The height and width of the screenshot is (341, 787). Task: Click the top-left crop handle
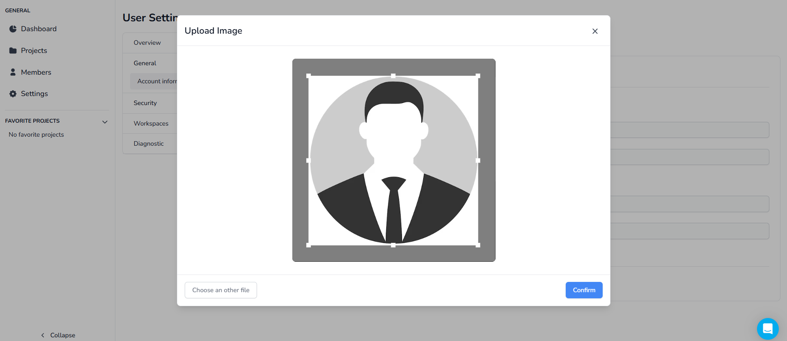tap(309, 76)
